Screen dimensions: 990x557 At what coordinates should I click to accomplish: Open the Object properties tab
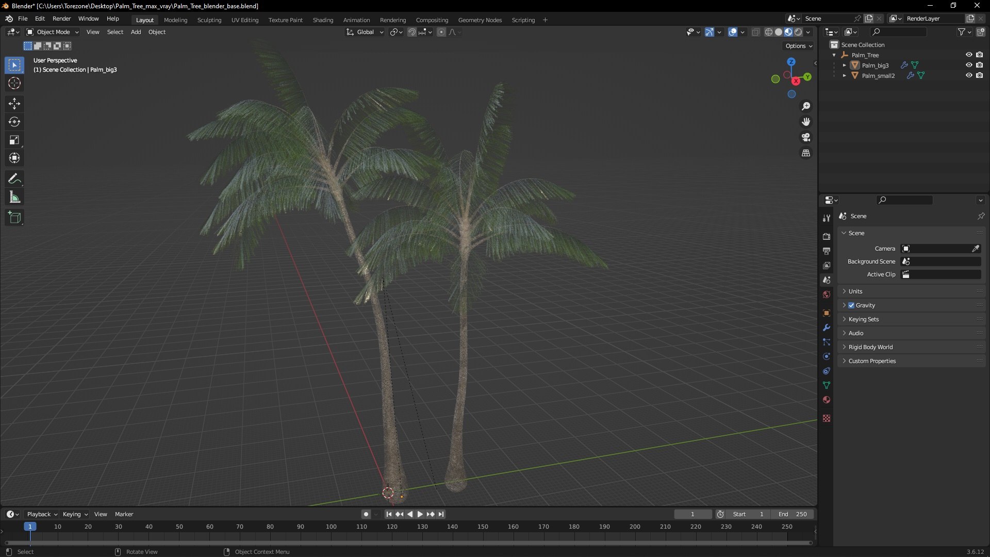[x=827, y=313]
